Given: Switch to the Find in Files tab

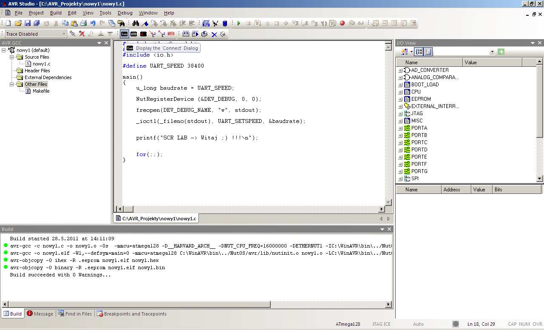Looking at the screenshot, I should coord(75,314).
